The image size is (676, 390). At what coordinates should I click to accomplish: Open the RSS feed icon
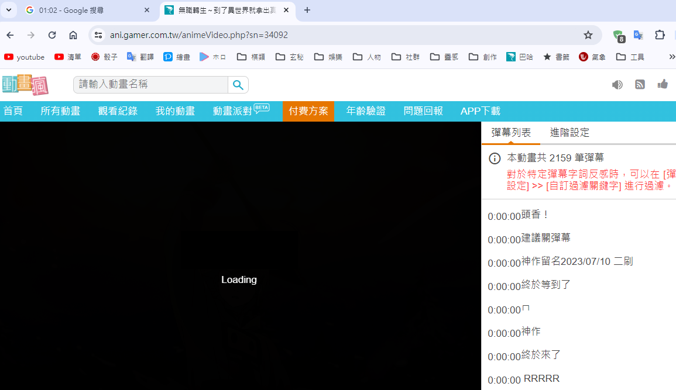coord(640,84)
